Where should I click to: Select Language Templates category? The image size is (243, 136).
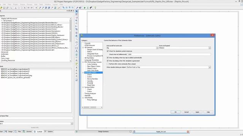click(92, 60)
